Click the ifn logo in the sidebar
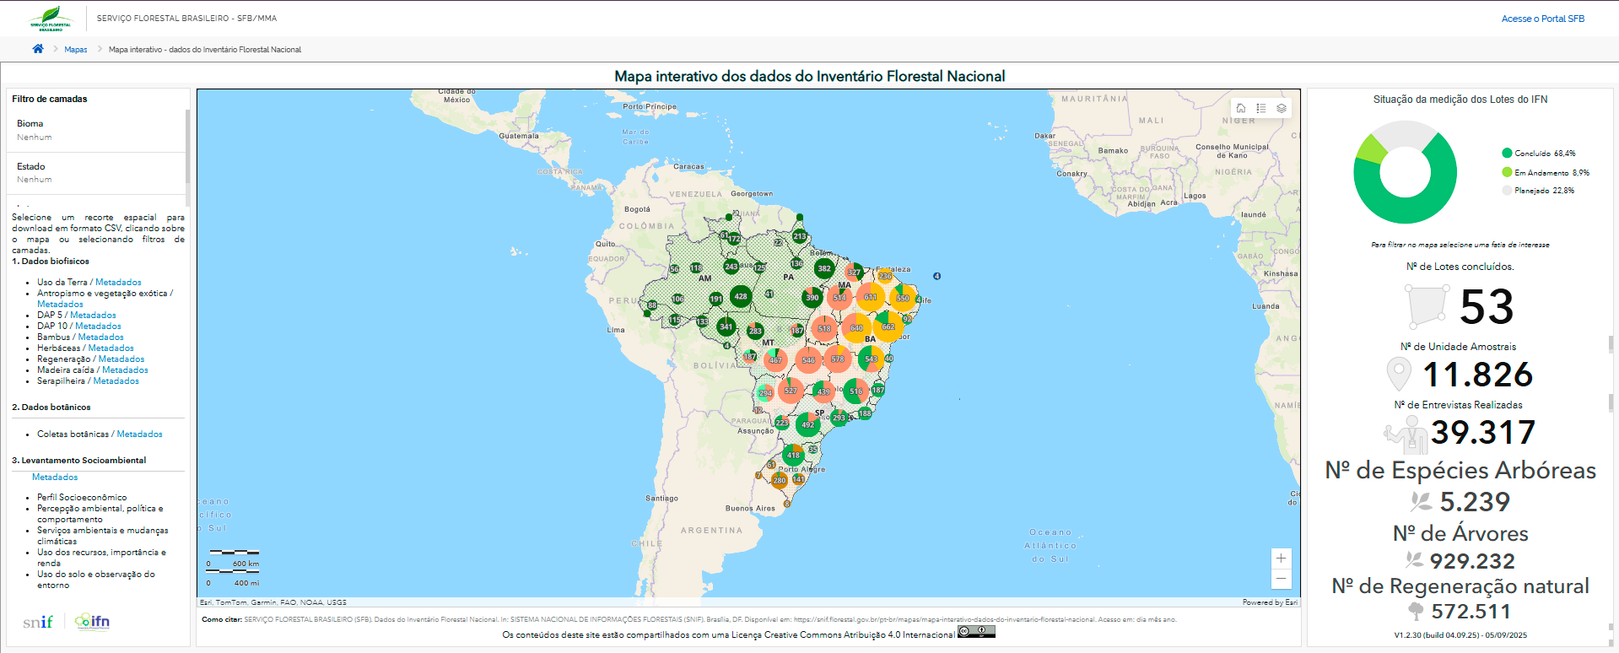1619x653 pixels. [x=93, y=622]
